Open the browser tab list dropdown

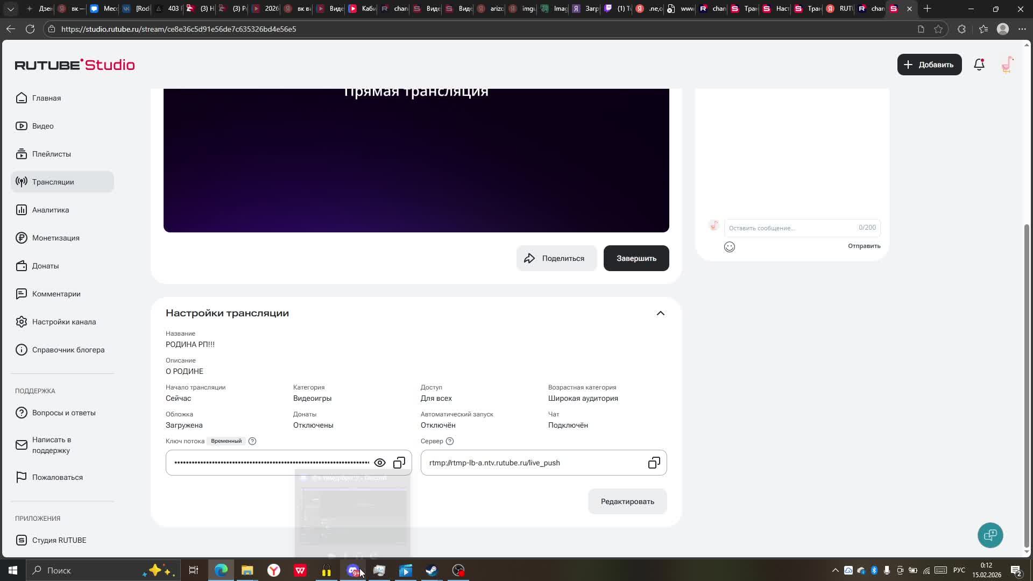click(x=10, y=9)
